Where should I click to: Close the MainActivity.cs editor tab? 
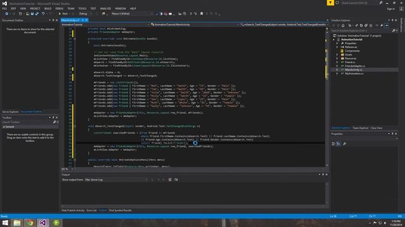pos(87,20)
